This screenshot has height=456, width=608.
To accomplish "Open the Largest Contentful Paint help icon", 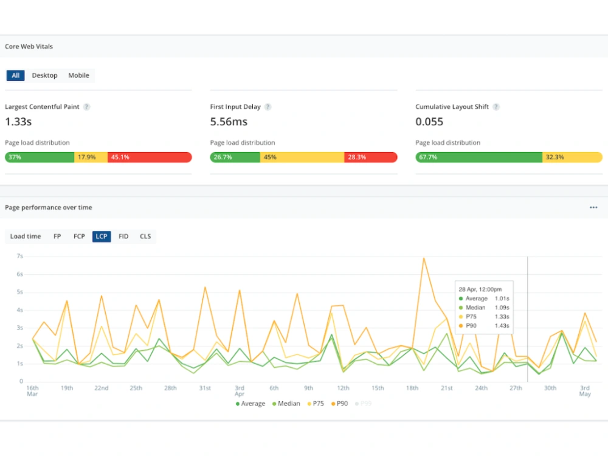I will (86, 106).
